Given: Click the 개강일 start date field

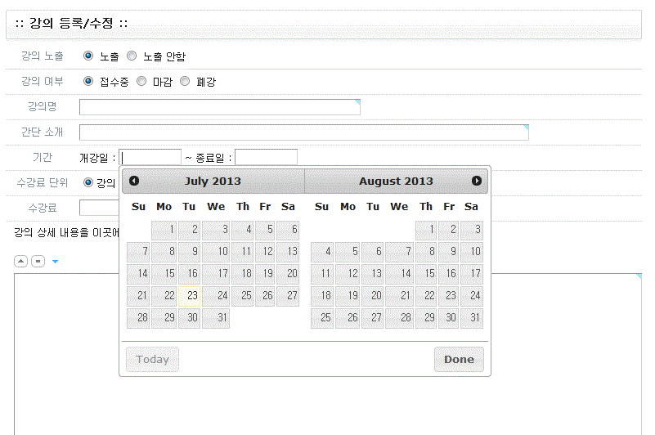Looking at the screenshot, I should coord(150,157).
